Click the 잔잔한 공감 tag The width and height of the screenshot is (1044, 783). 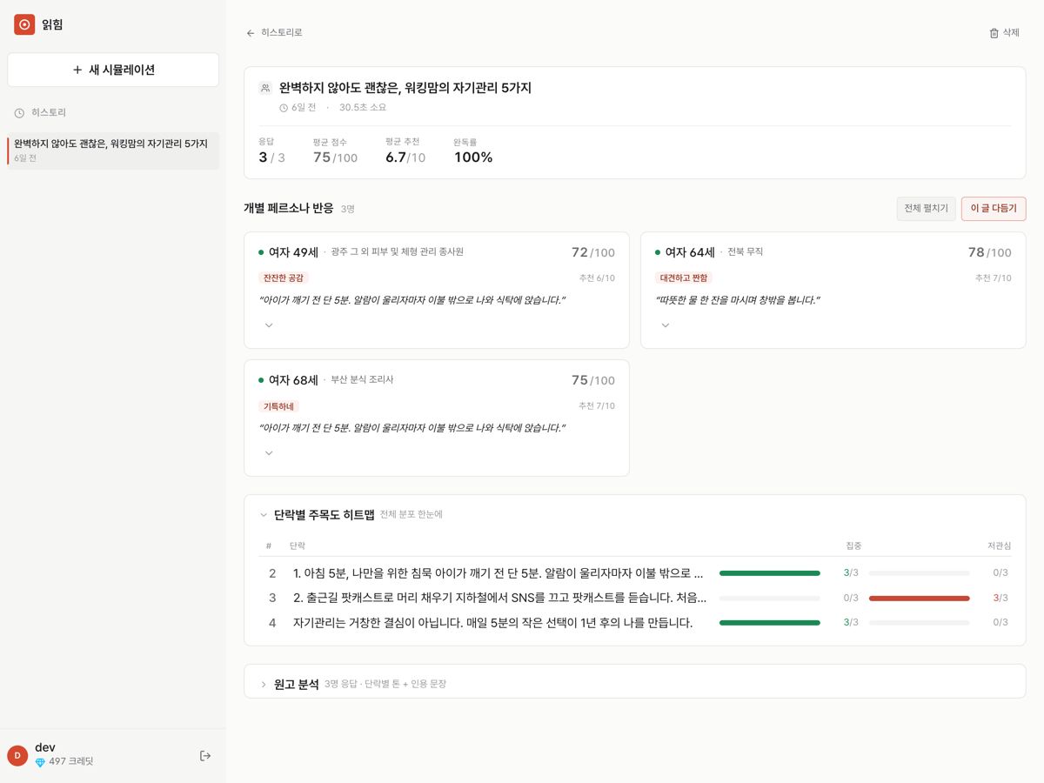[x=284, y=278]
